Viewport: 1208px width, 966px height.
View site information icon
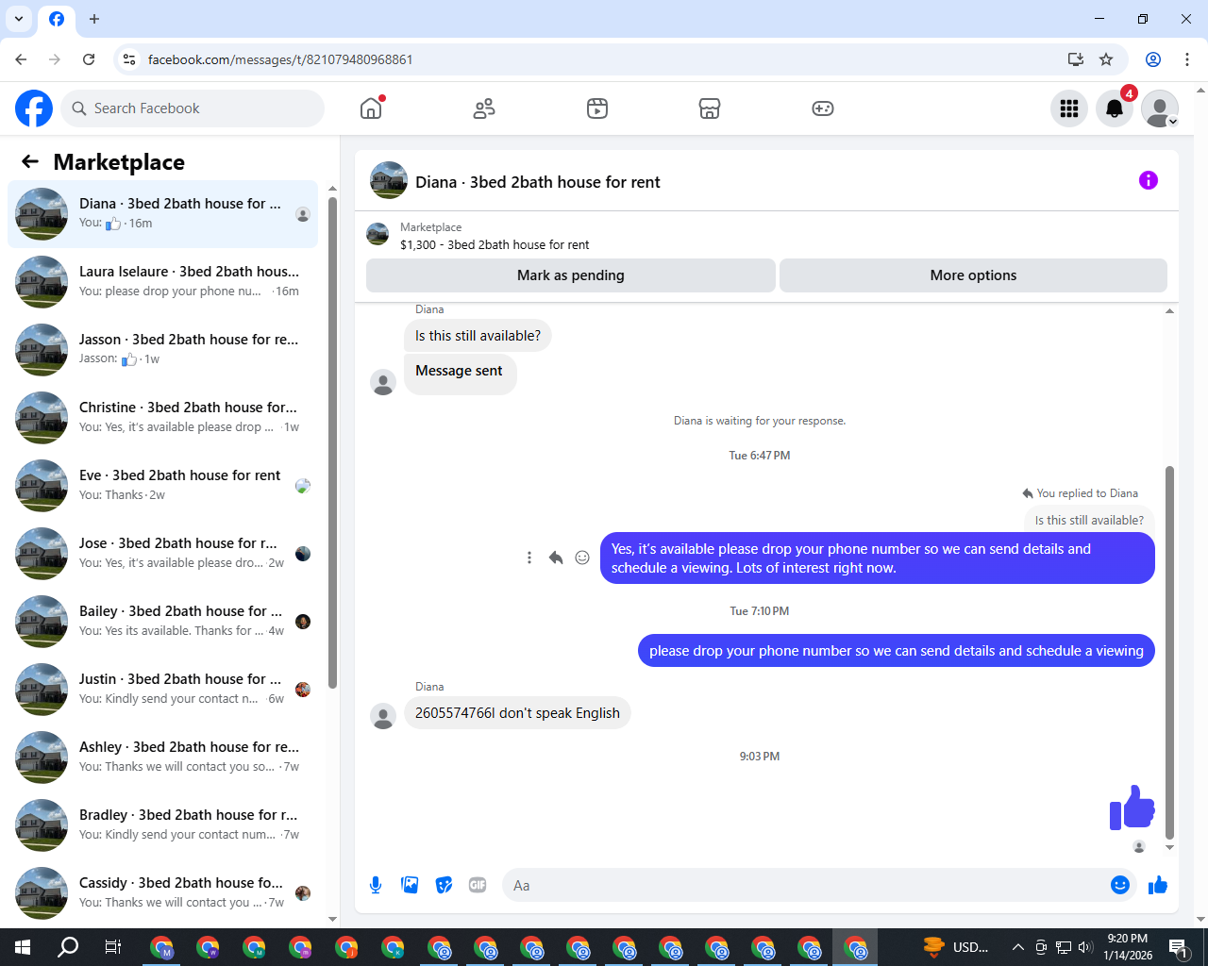(129, 59)
